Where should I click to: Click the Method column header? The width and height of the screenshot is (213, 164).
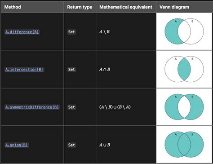point(13,7)
